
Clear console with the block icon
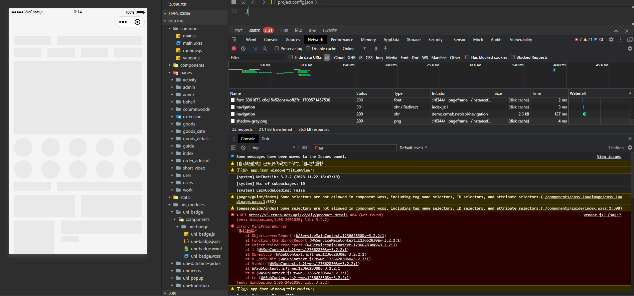(x=244, y=147)
